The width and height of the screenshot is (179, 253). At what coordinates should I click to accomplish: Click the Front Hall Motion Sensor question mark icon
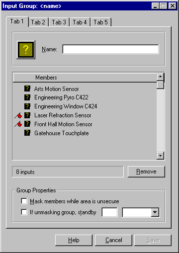pos(27,124)
